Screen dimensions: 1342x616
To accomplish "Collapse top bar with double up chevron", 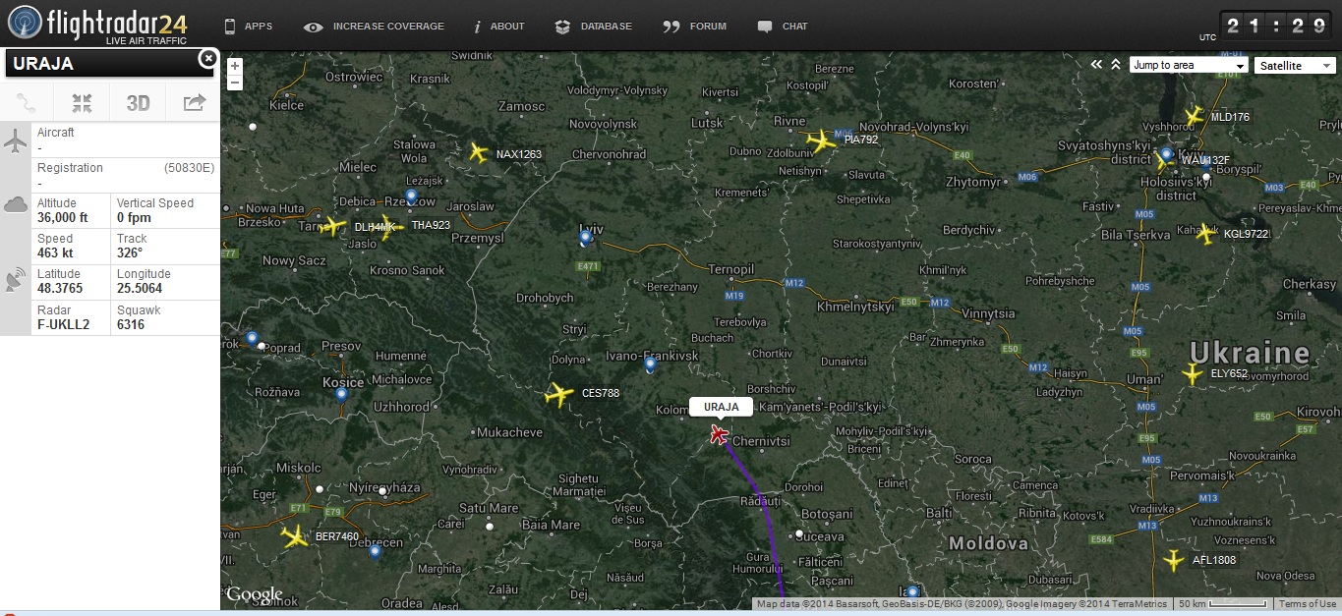I will [x=1116, y=65].
